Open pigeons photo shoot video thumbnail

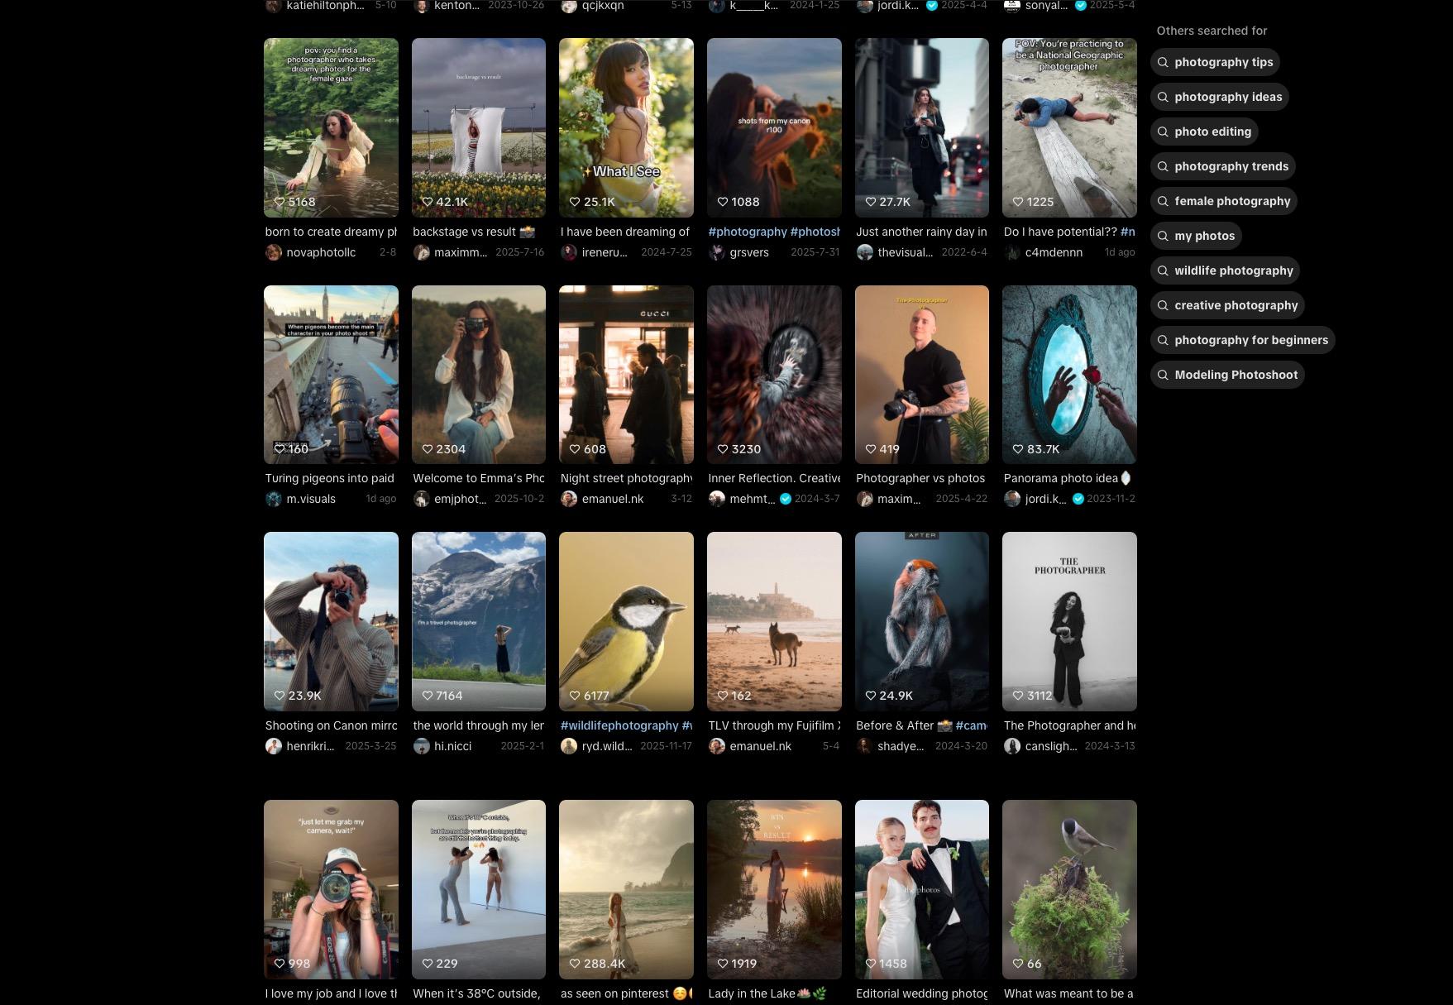pyautogui.click(x=331, y=375)
